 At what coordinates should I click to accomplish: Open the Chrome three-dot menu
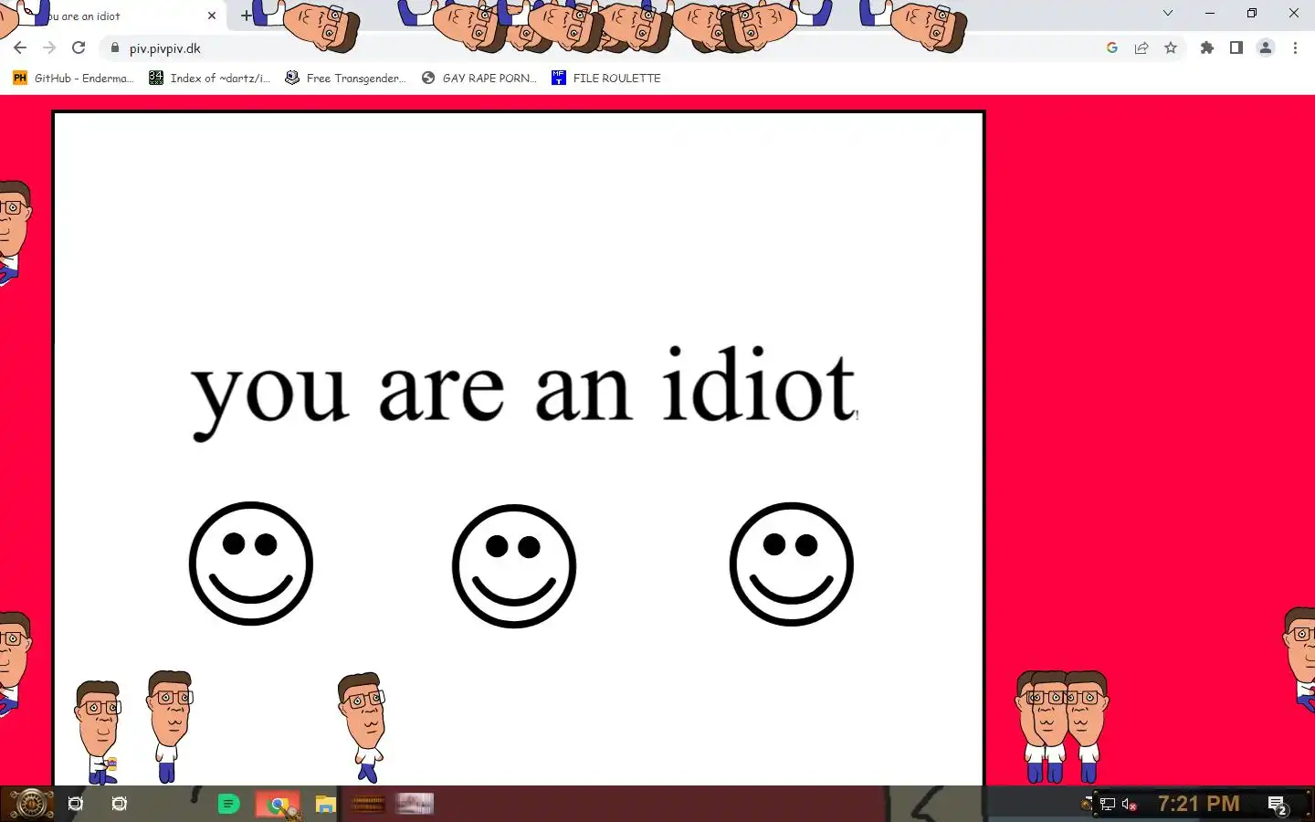tap(1295, 48)
